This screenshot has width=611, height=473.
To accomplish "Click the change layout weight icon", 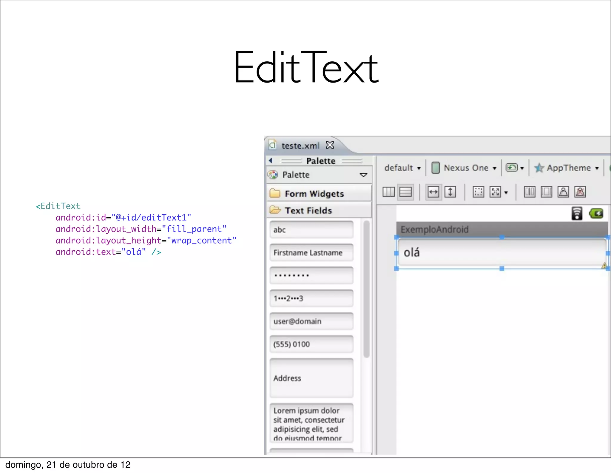I will click(563, 192).
